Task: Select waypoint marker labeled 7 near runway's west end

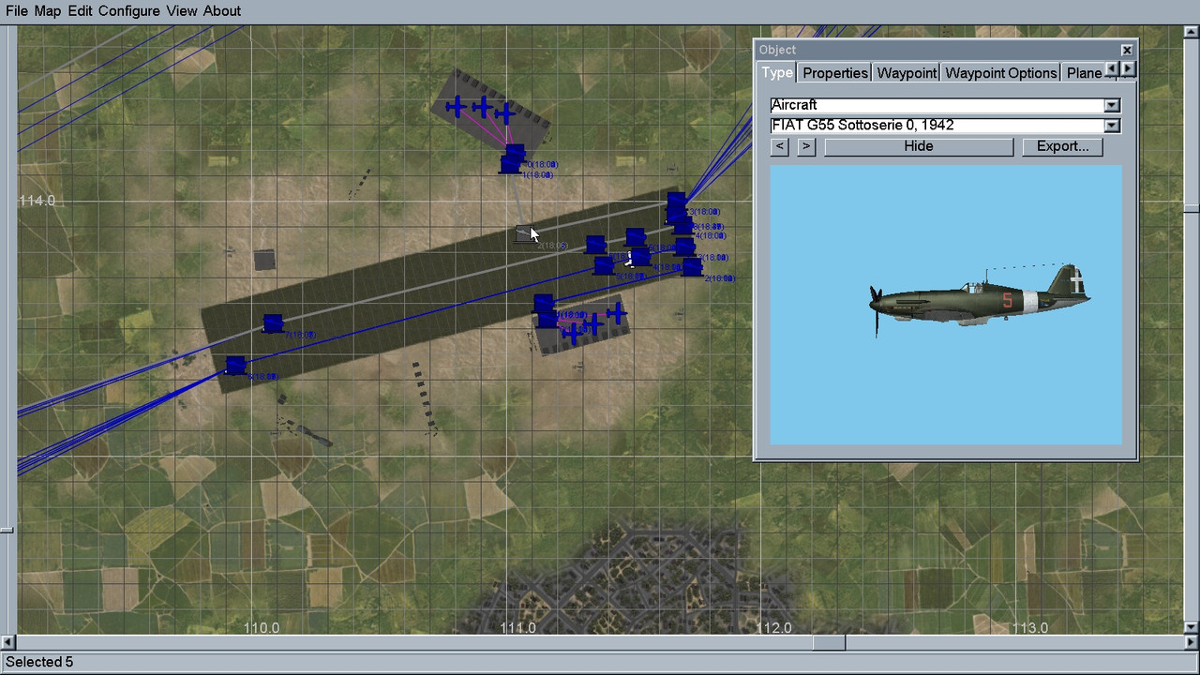Action: tap(273, 323)
